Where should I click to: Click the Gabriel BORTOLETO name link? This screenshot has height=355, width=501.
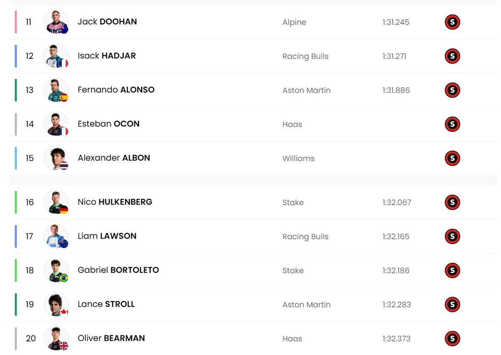coord(118,270)
